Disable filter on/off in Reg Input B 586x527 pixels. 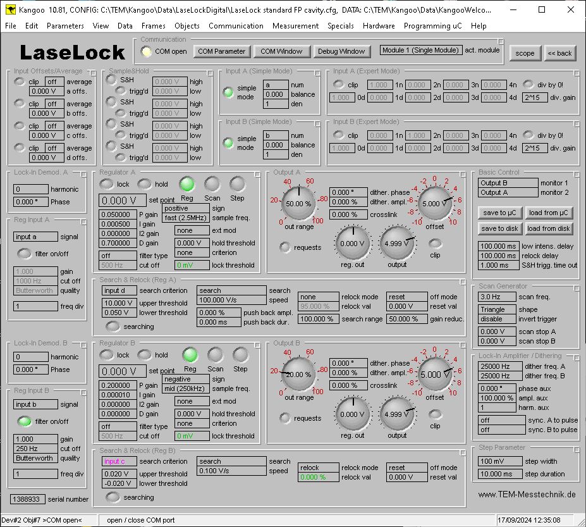pos(24,421)
